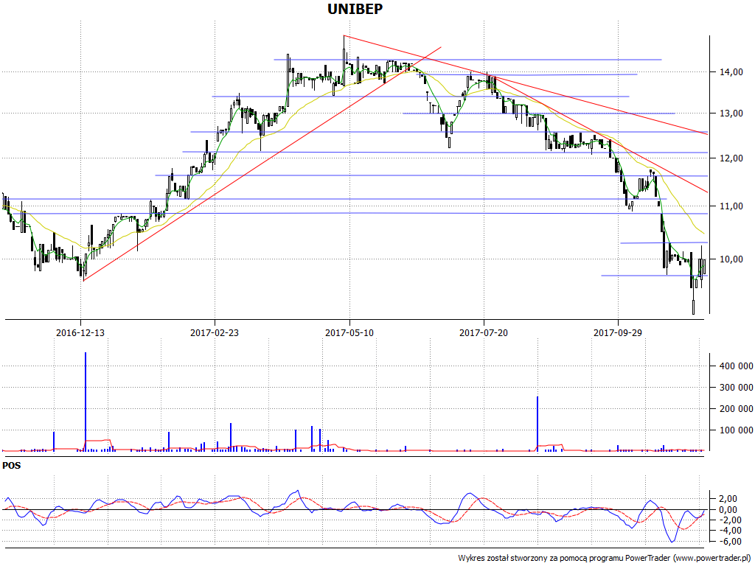Click the tallest volume bar near December 2016
Screen dimensions: 755x566
86,402
